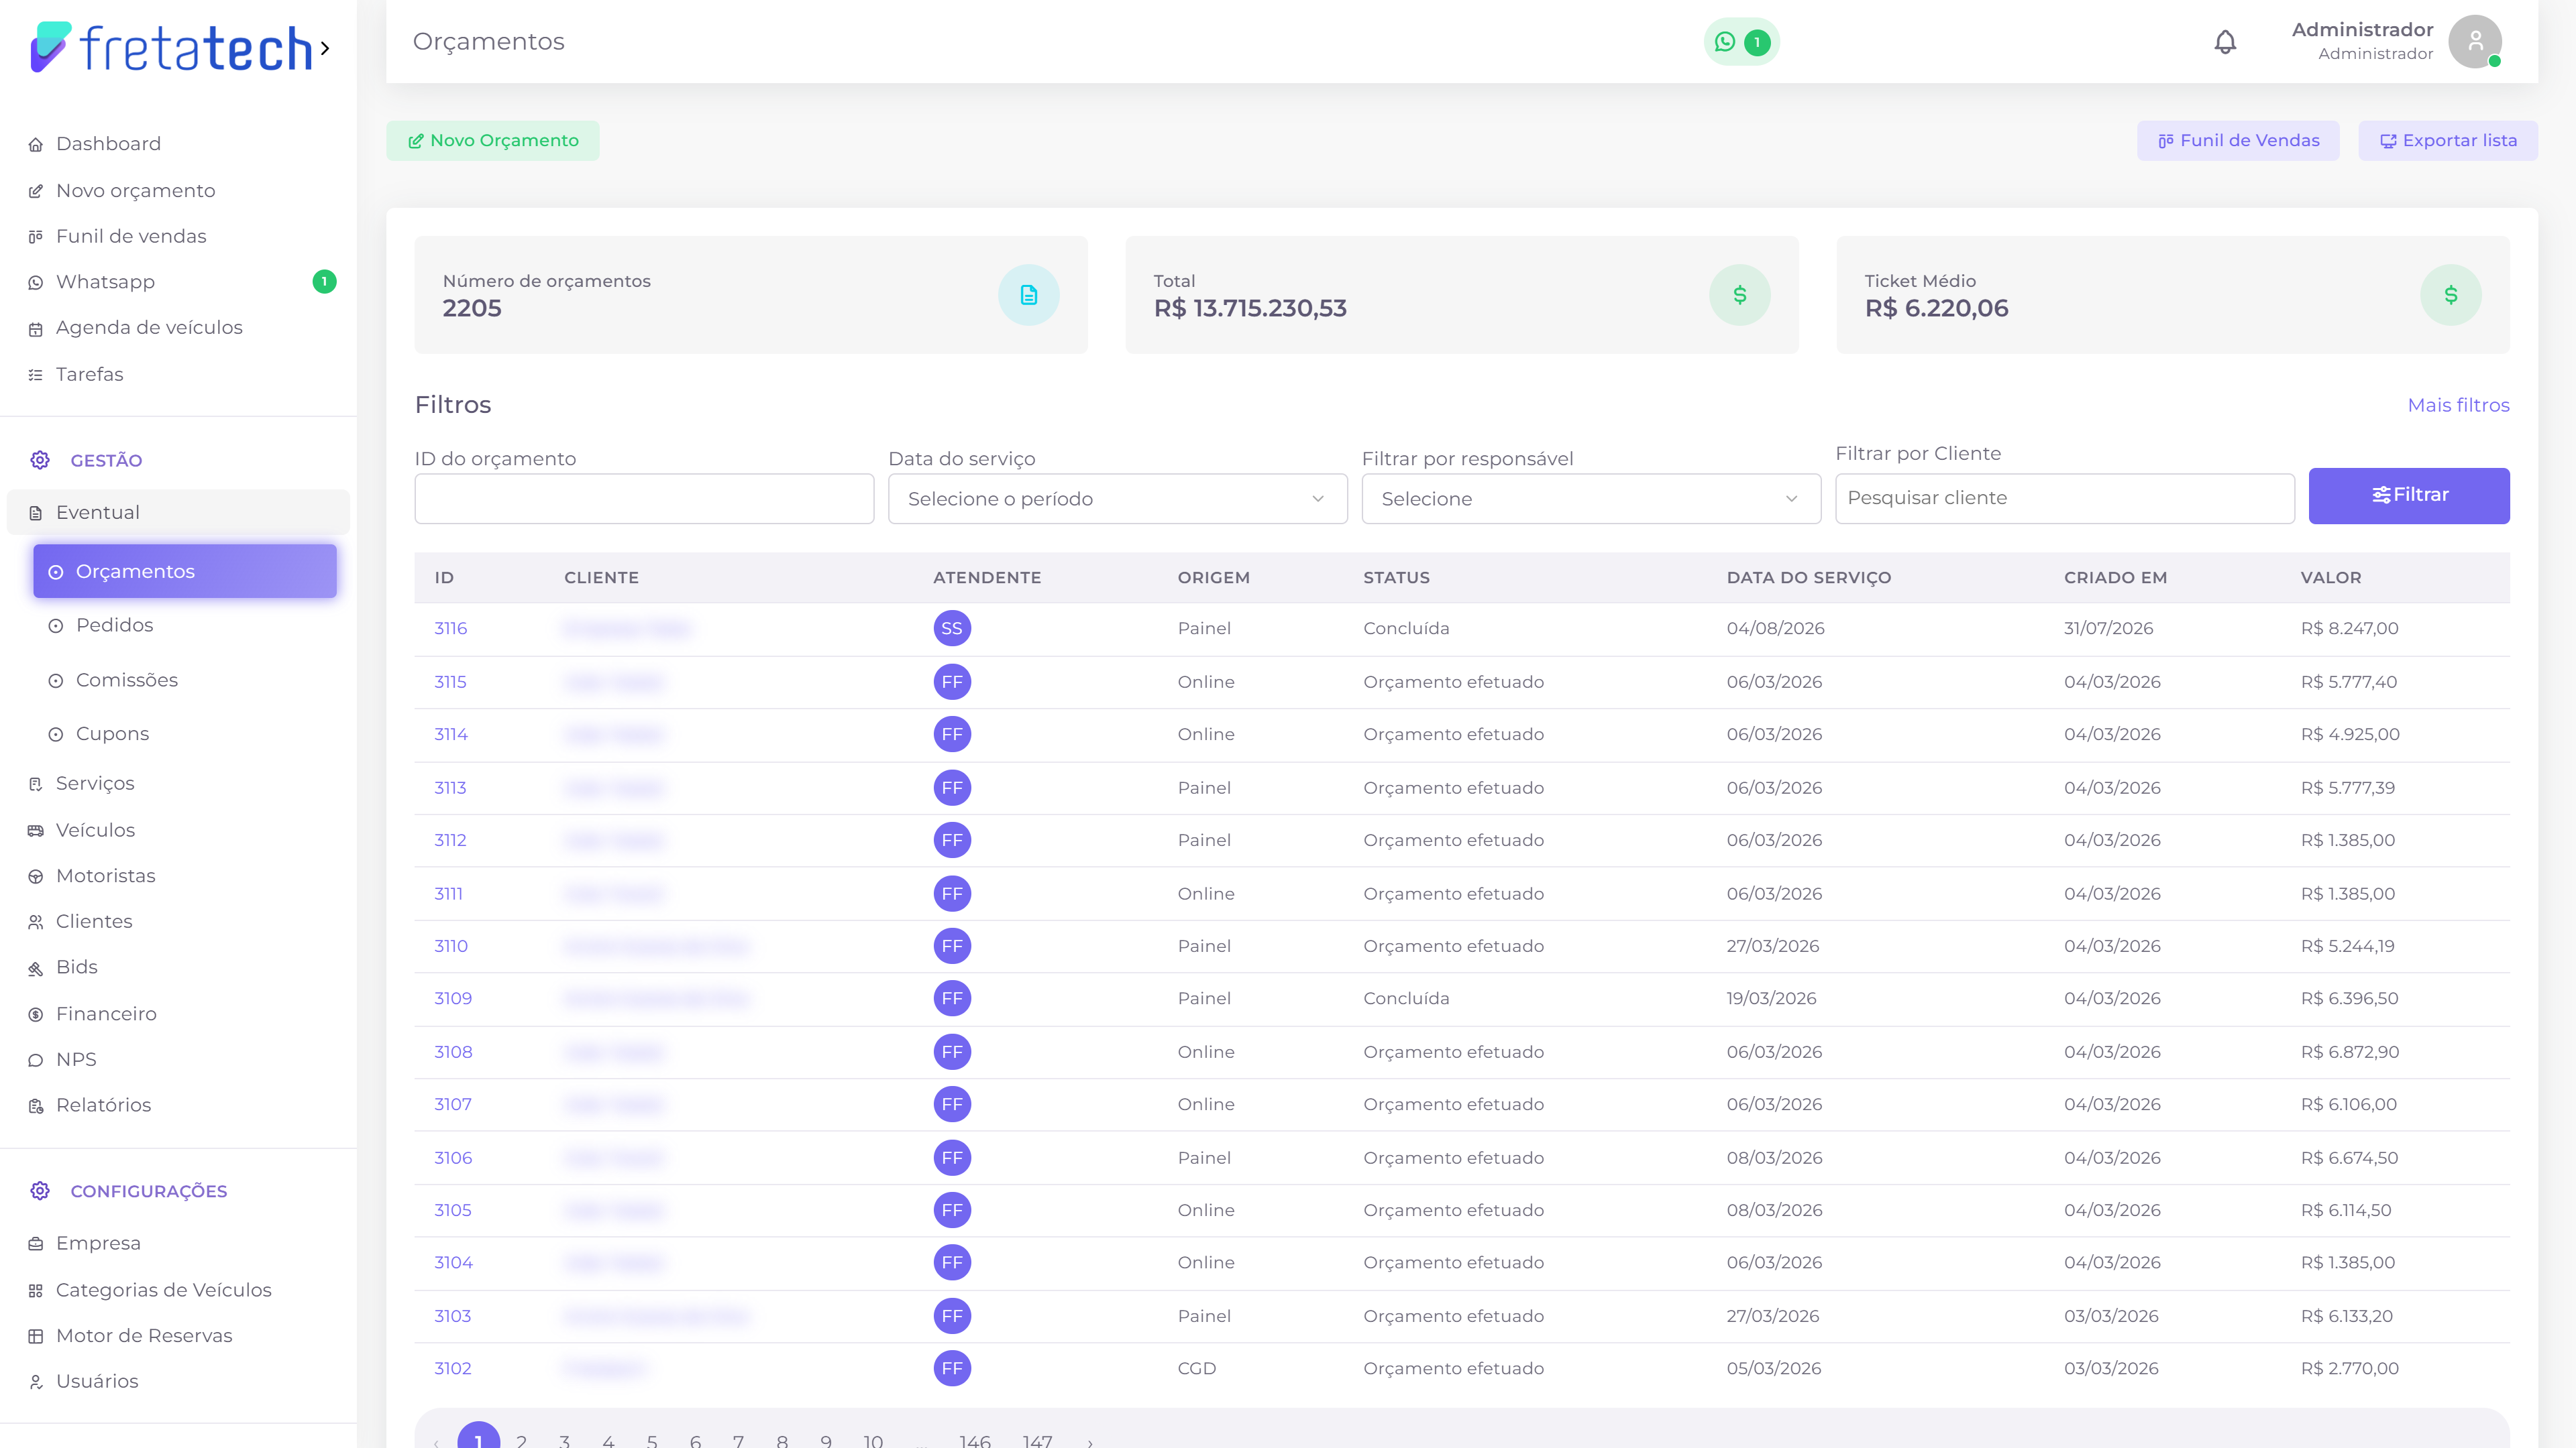Collapse sidebar using the arrow beside fretatech logo
This screenshot has height=1448, width=2576.
pos(324,48)
